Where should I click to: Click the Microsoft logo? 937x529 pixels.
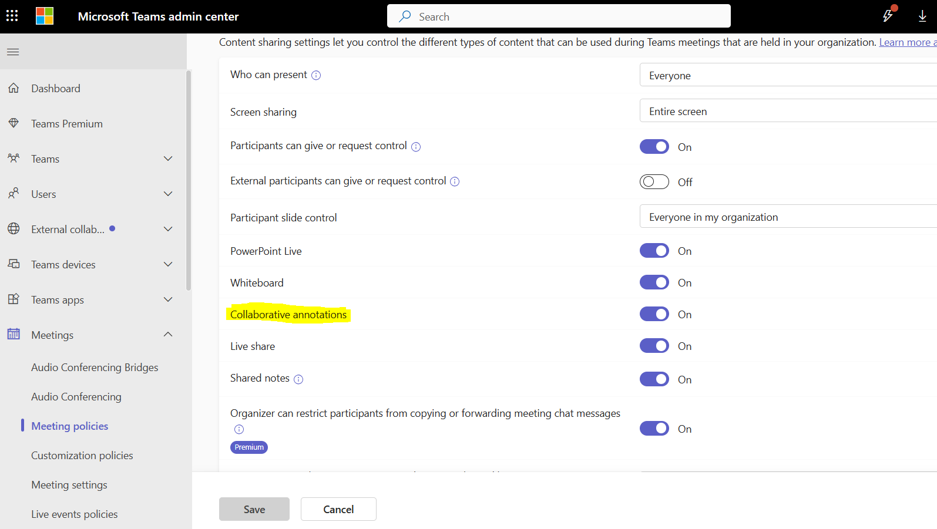[45, 16]
